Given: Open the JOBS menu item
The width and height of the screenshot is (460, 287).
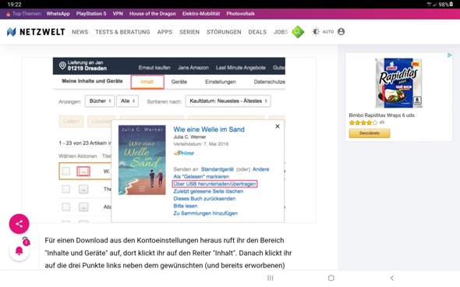Looking at the screenshot, I should pos(281,32).
